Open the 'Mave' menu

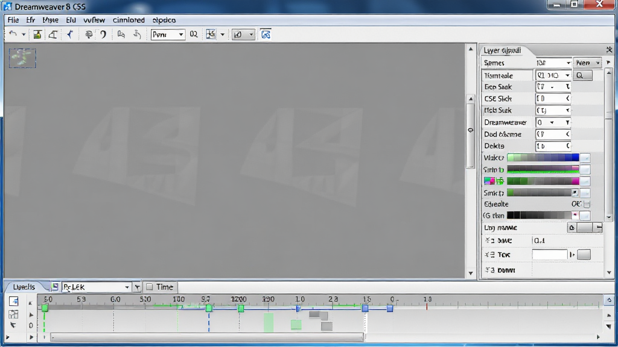(51, 20)
